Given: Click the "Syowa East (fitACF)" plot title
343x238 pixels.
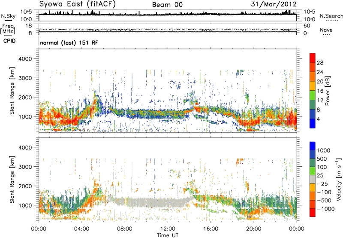Looking at the screenshot, I should pyautogui.click(x=77, y=4).
